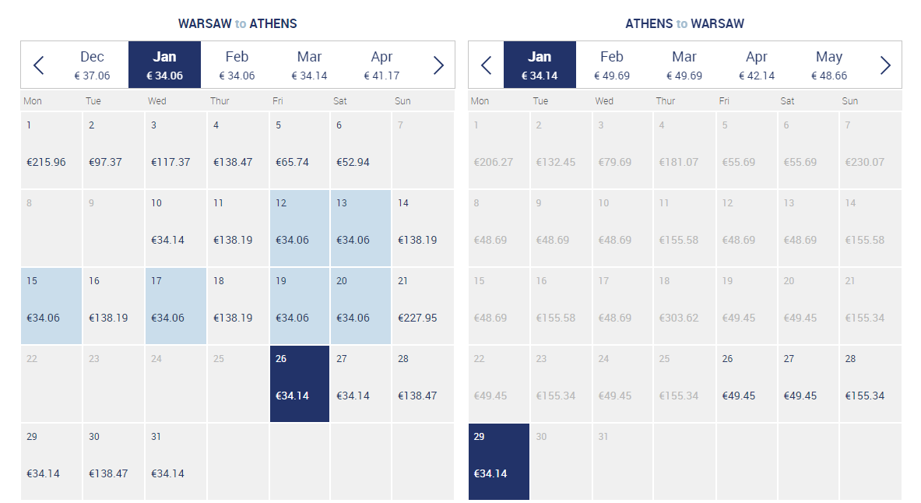Choose outbound January 30 at €138.47
The image size is (921, 503).
click(x=114, y=462)
